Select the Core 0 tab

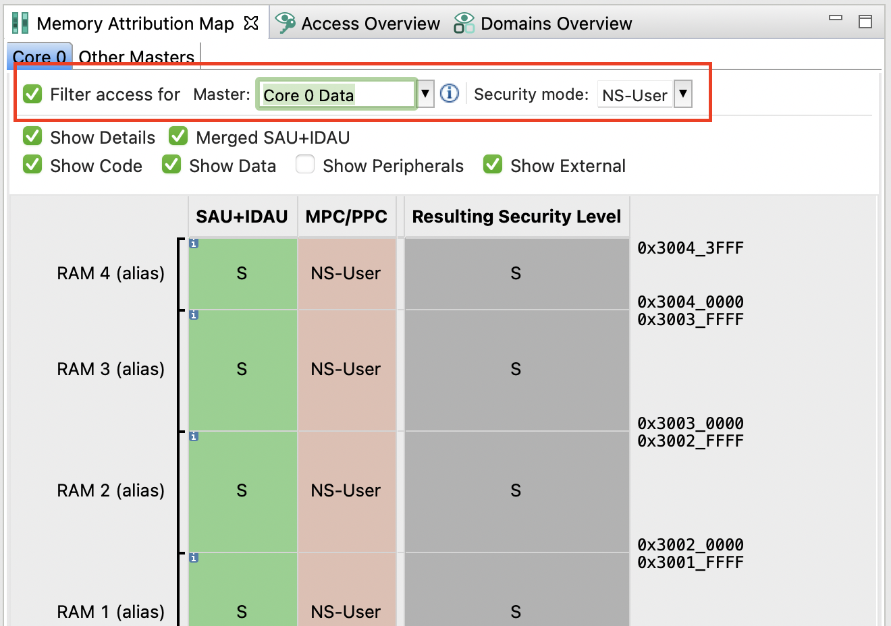point(38,57)
